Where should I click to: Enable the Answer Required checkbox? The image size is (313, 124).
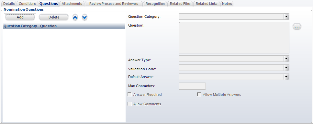tap(129, 95)
